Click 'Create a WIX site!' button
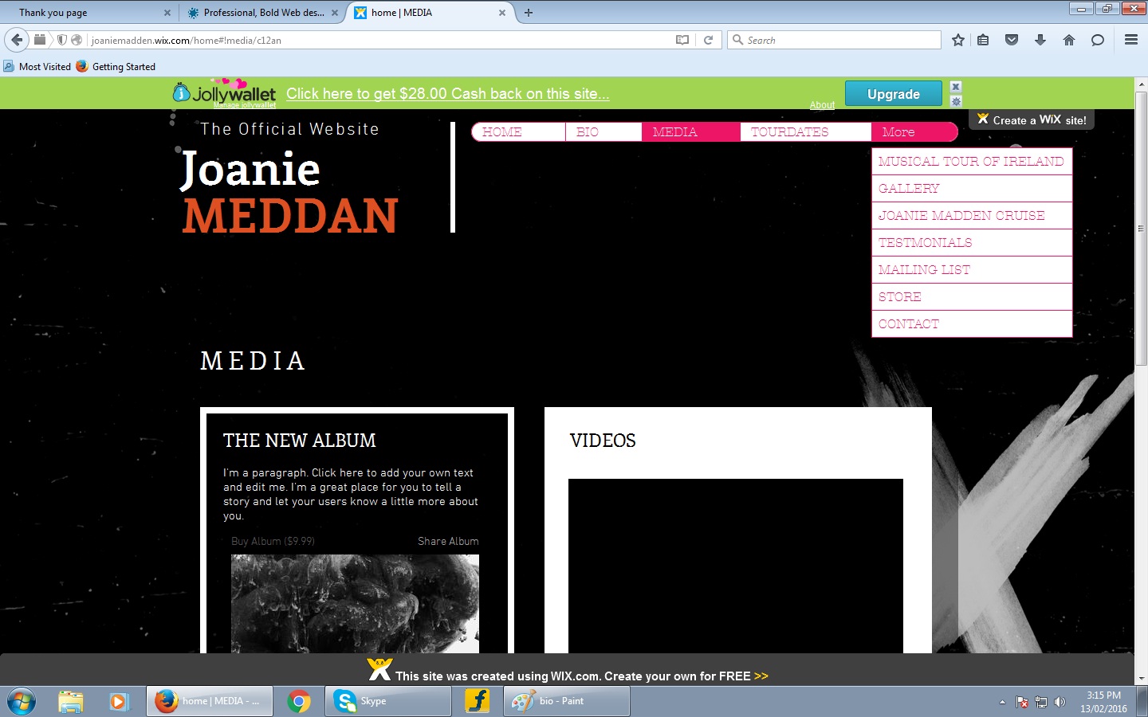 click(x=1032, y=119)
